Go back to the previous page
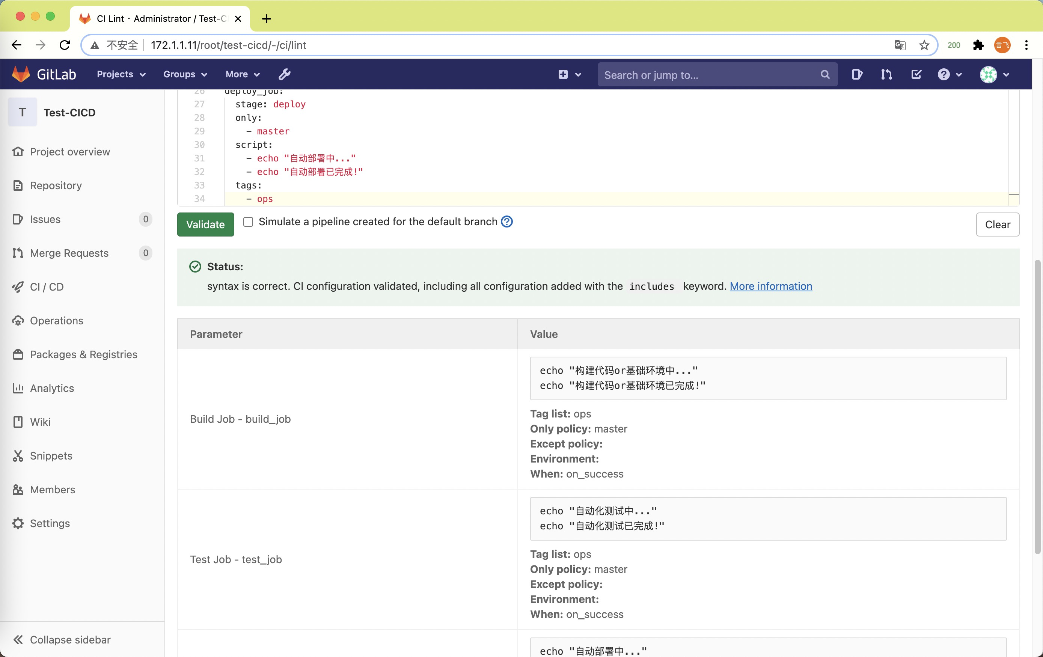The width and height of the screenshot is (1043, 657). tap(17, 45)
